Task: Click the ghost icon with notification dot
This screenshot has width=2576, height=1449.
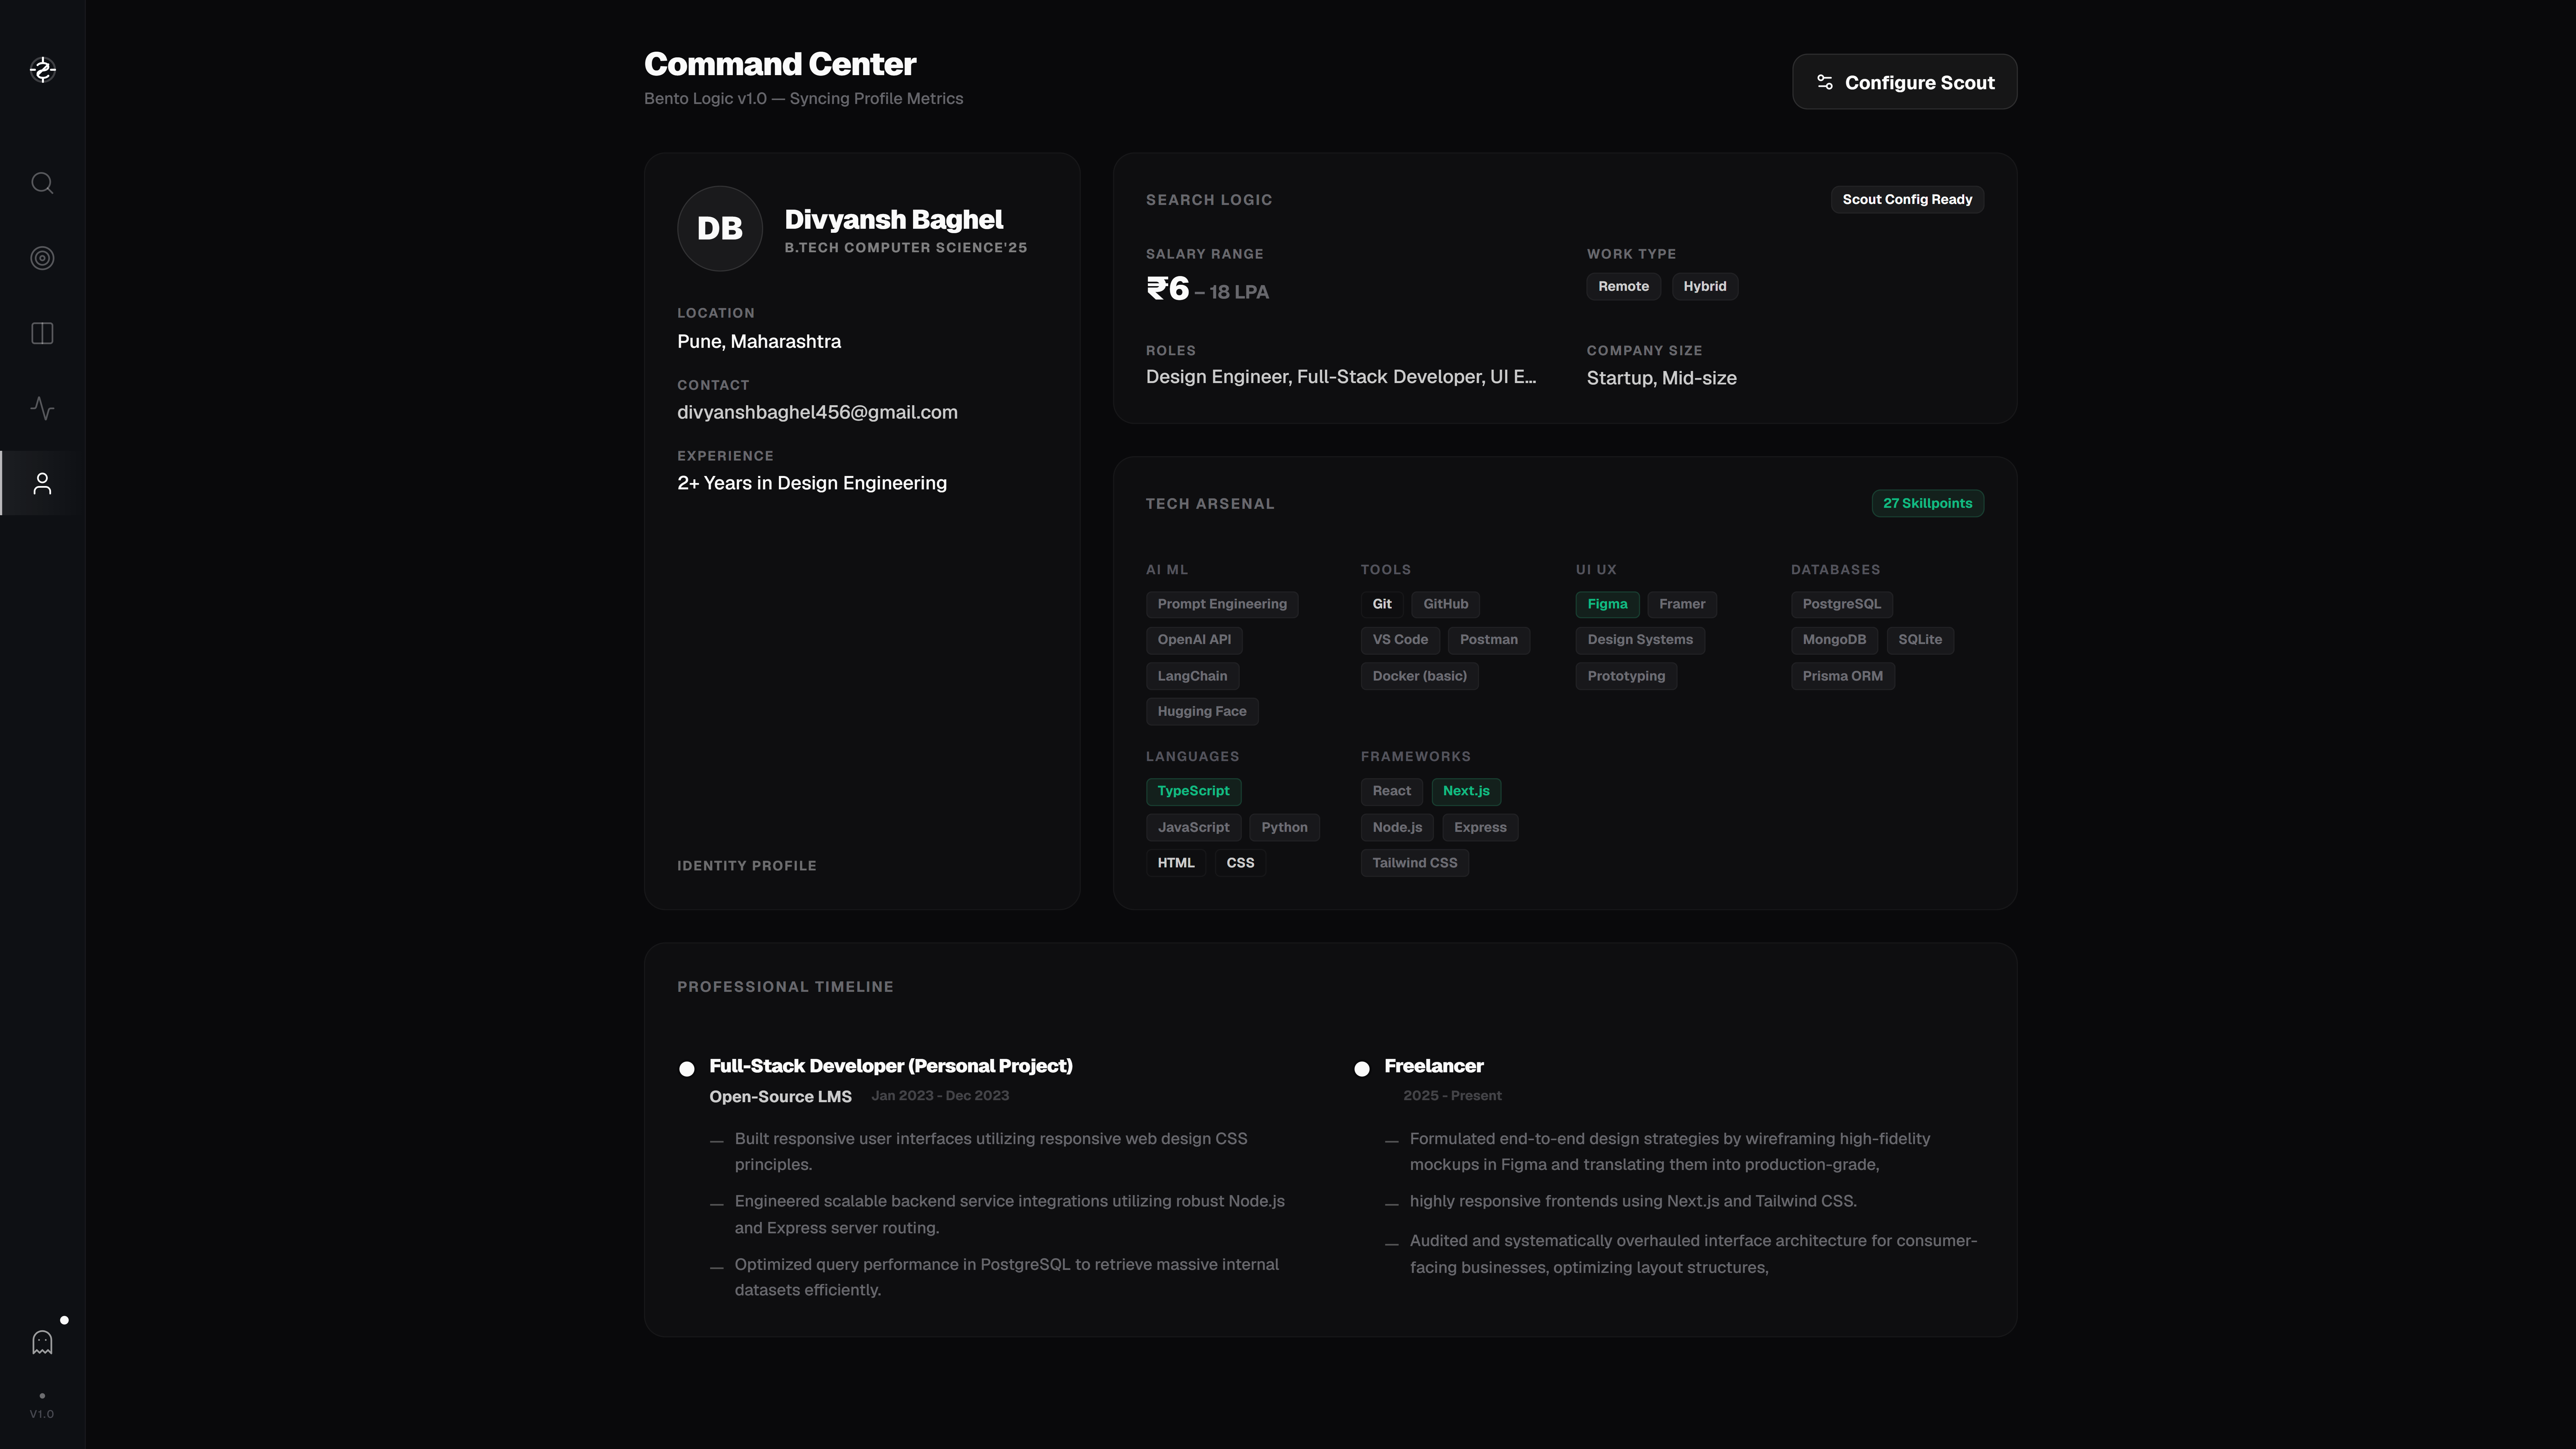Action: point(42,1342)
